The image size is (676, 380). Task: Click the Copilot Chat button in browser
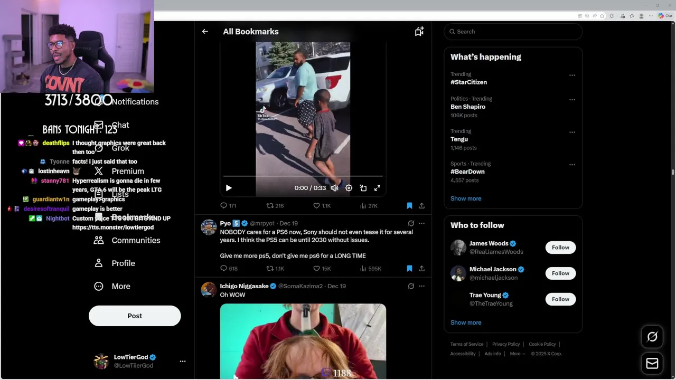click(665, 16)
